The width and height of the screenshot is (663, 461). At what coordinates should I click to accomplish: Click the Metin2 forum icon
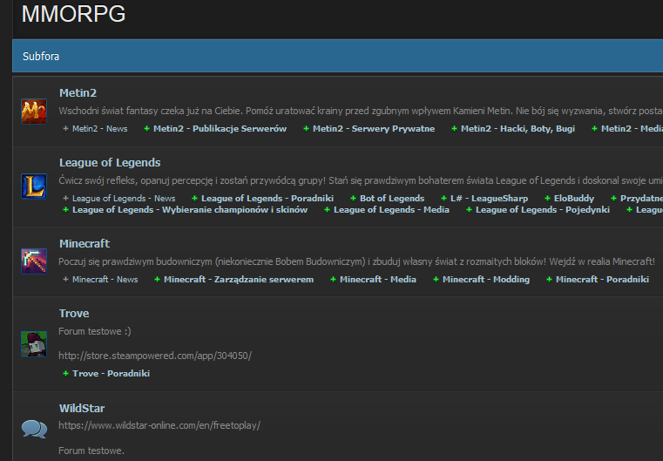tap(34, 112)
